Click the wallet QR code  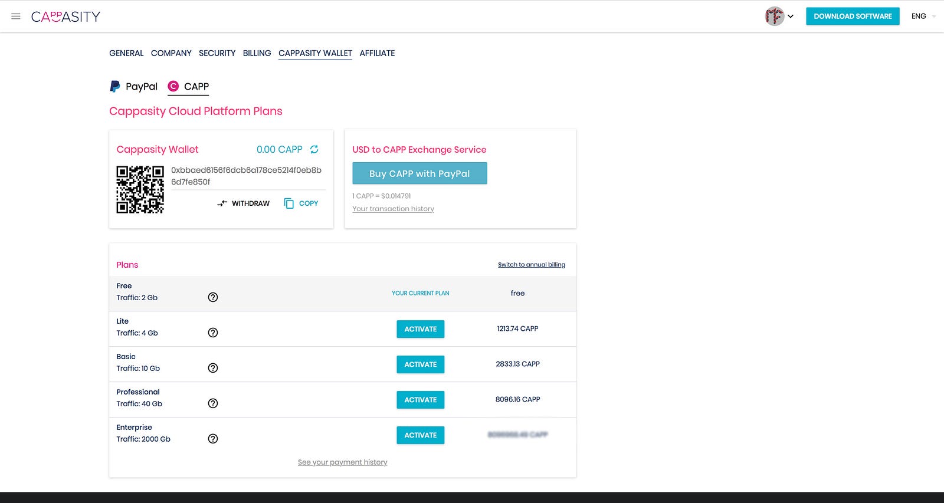140,189
